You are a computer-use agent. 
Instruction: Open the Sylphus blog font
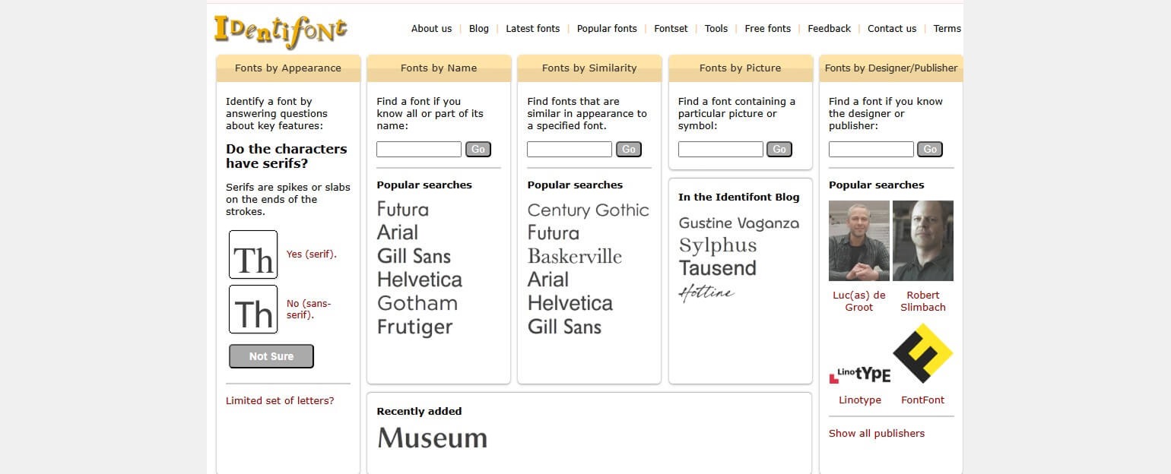718,245
